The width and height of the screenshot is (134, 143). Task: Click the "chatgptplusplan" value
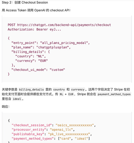tap(53, 47)
